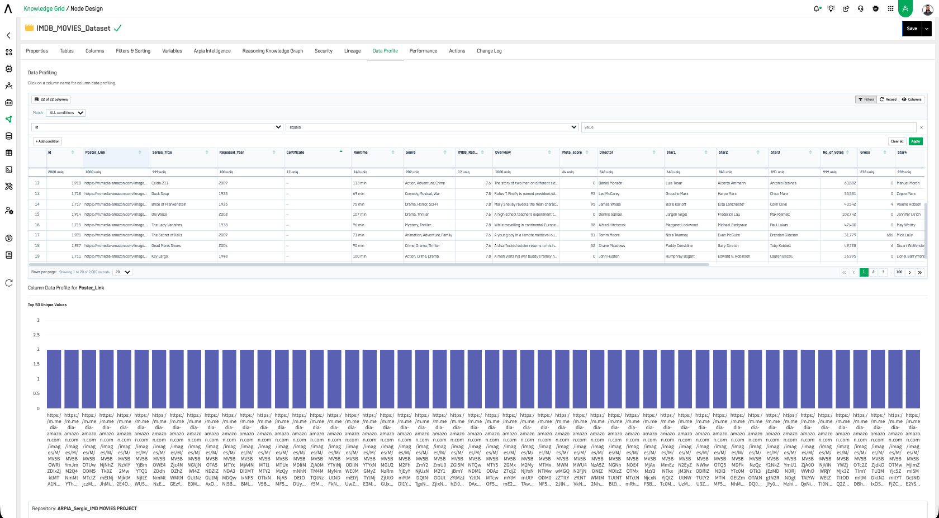Open the Performance tab
This screenshot has width=939, height=518.
point(423,51)
